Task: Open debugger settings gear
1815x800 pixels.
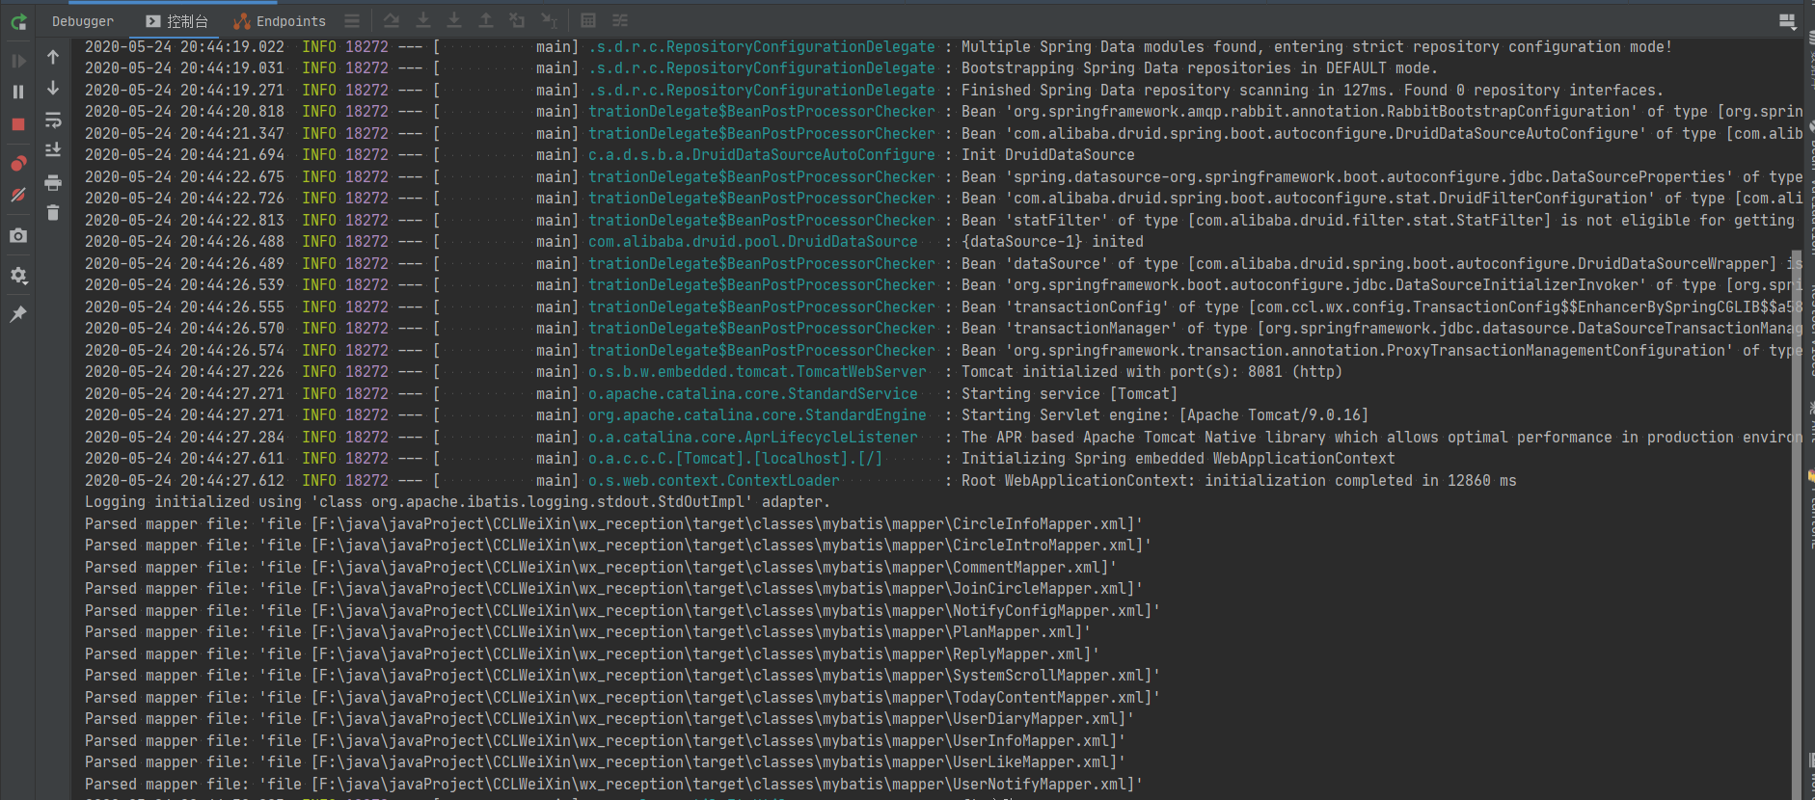Action: point(18,276)
